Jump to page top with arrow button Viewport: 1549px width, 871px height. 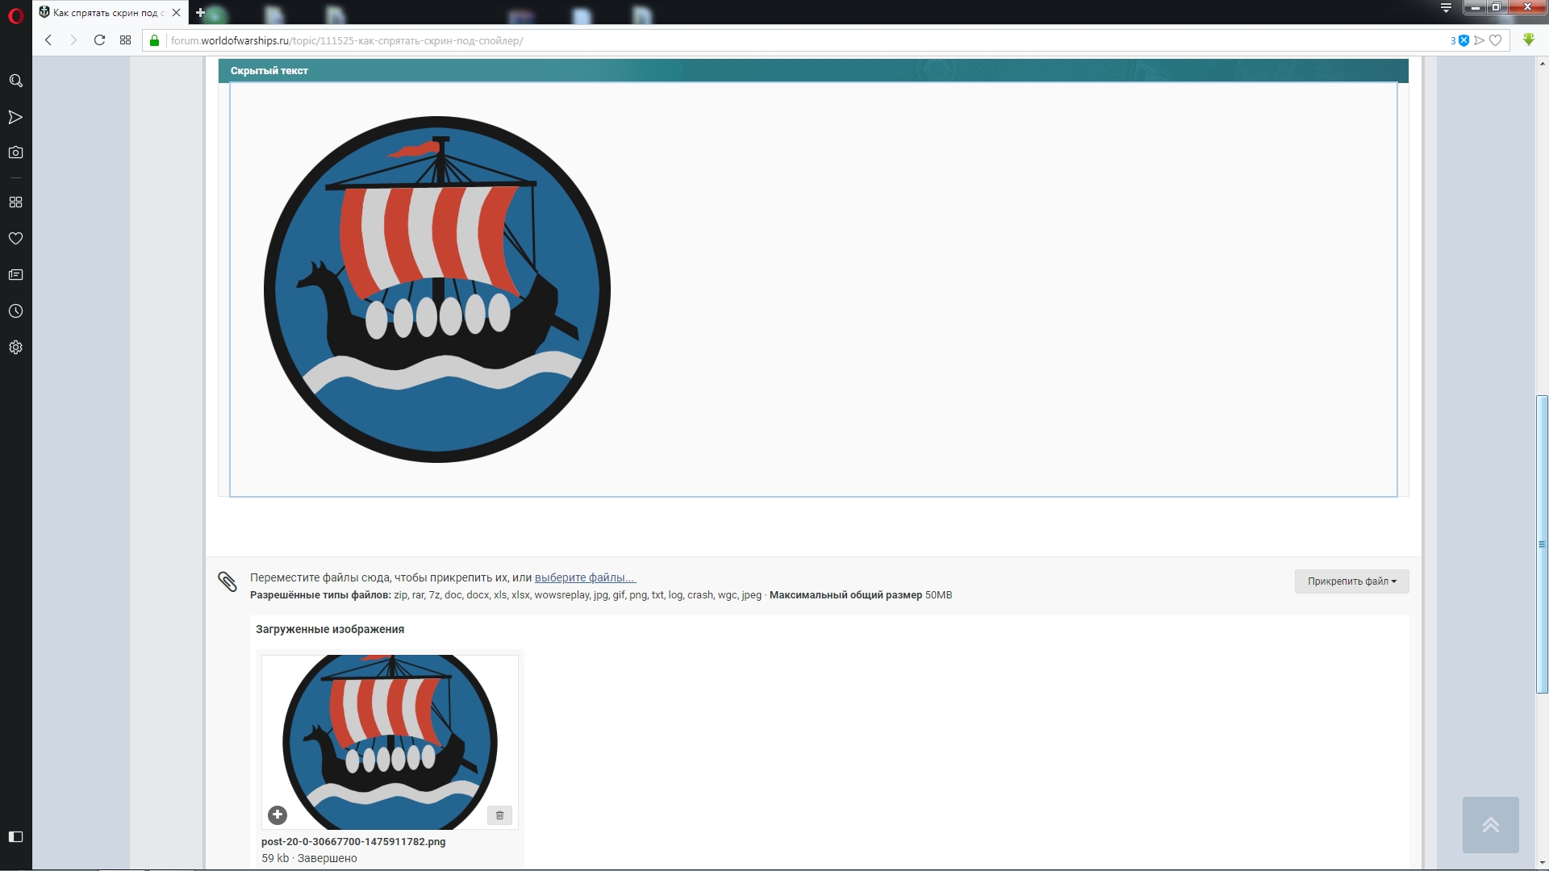[1490, 825]
